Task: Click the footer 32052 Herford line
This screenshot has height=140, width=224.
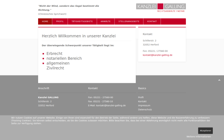Action: [46, 106]
